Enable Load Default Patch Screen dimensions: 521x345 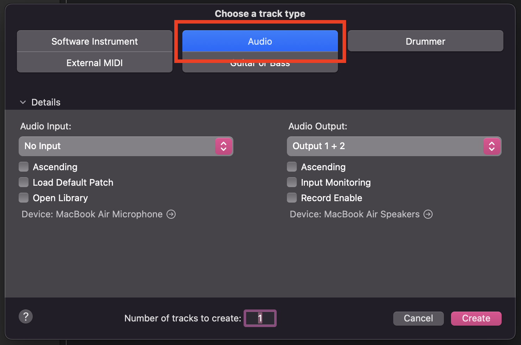[23, 182]
